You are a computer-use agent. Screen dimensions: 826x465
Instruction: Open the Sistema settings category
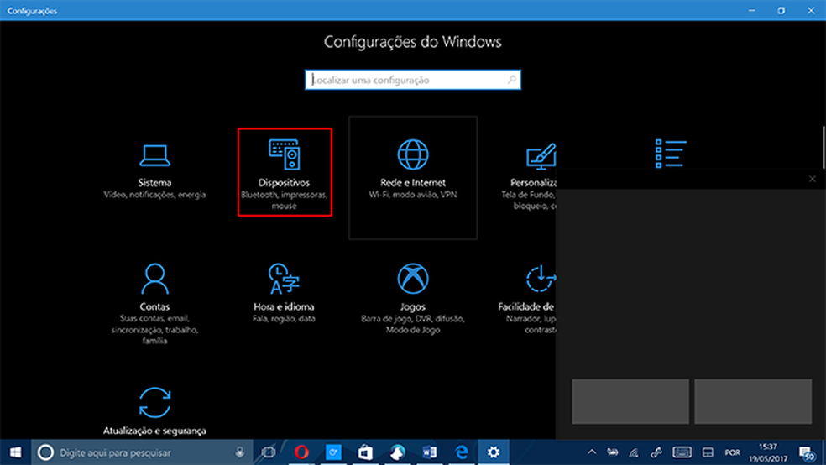154,172
